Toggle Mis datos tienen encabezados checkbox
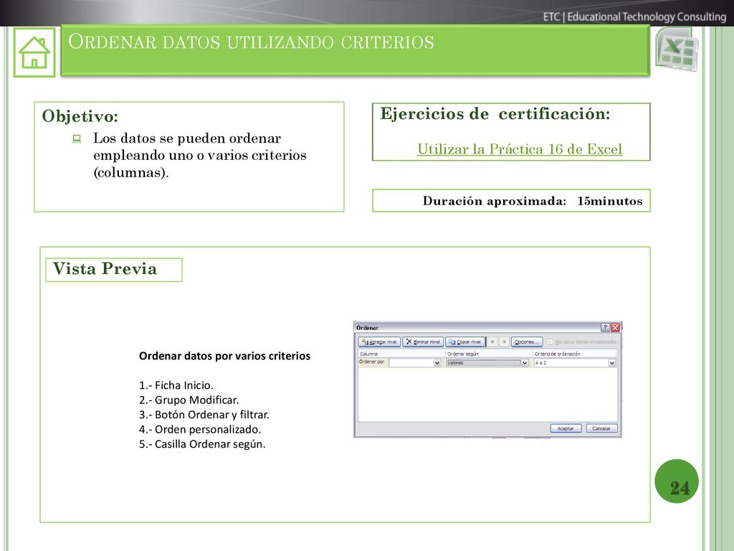 (x=550, y=342)
